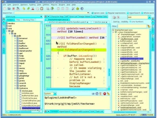This screenshot has width=157, height=118.
Task: Switch to the Working Files tab
Action: coord(29,20)
